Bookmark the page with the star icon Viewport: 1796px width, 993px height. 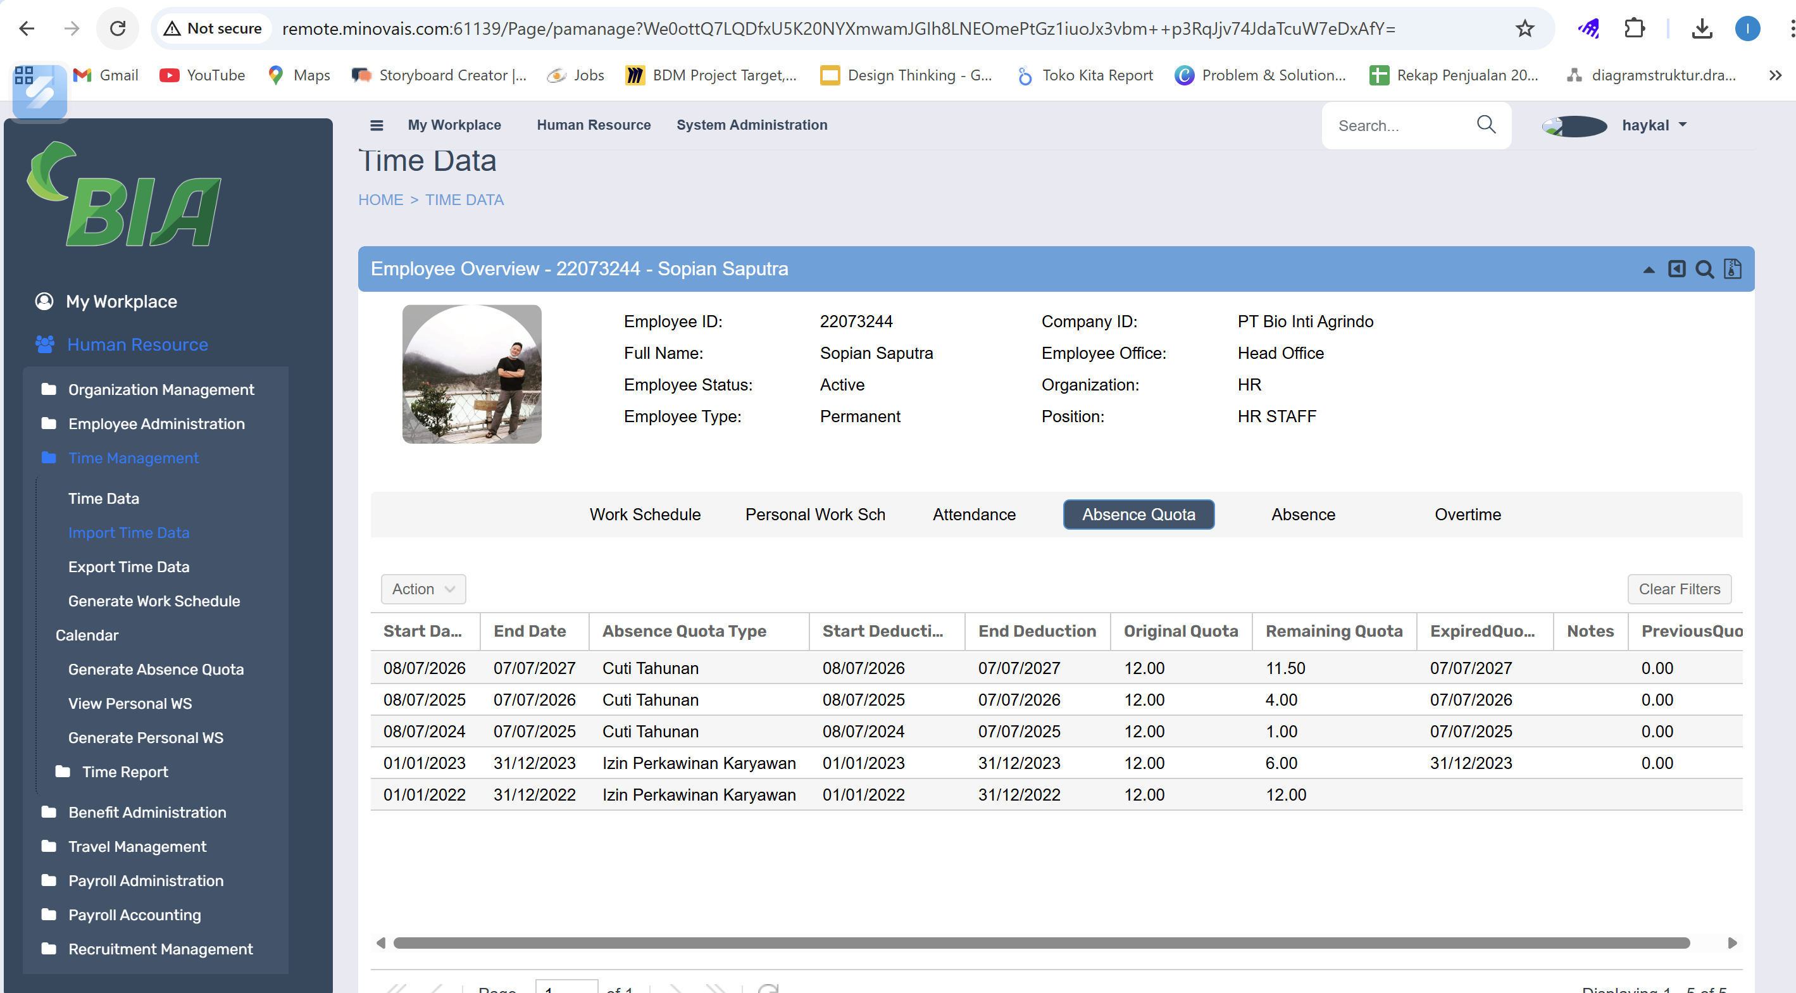[1525, 28]
